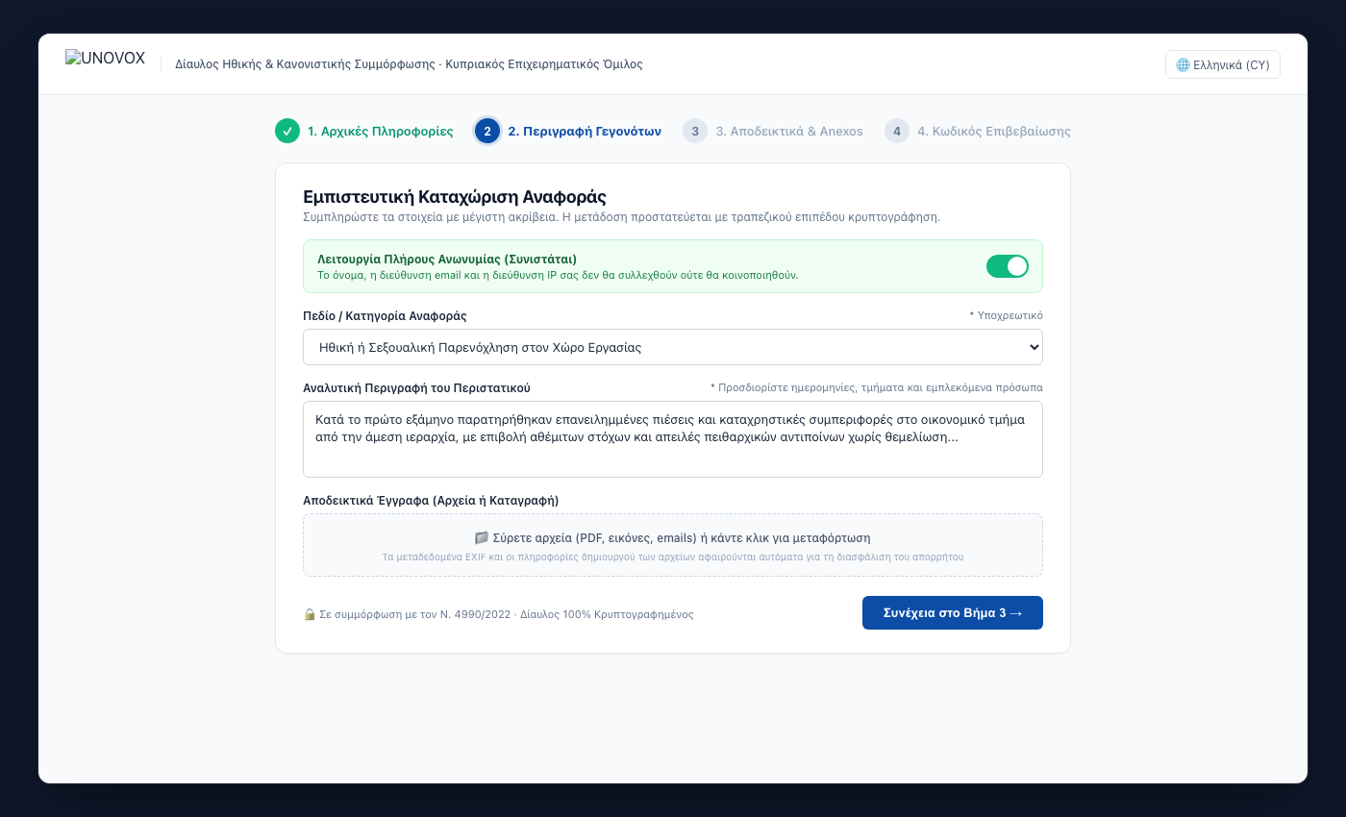Click the label Αναλυτική Περιγραφή του Περιστατικού
This screenshot has width=1346, height=817.
(x=416, y=387)
